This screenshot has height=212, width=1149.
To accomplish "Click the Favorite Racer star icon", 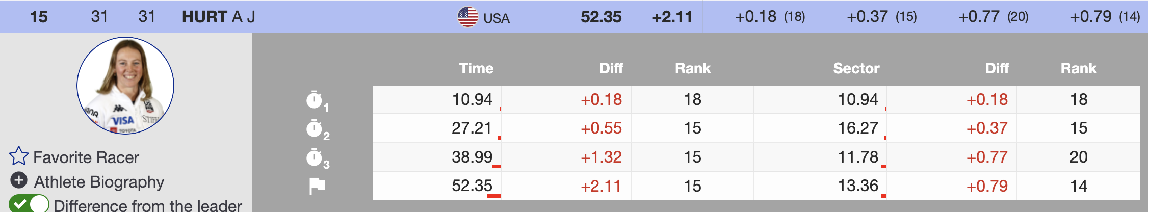I will [x=19, y=156].
